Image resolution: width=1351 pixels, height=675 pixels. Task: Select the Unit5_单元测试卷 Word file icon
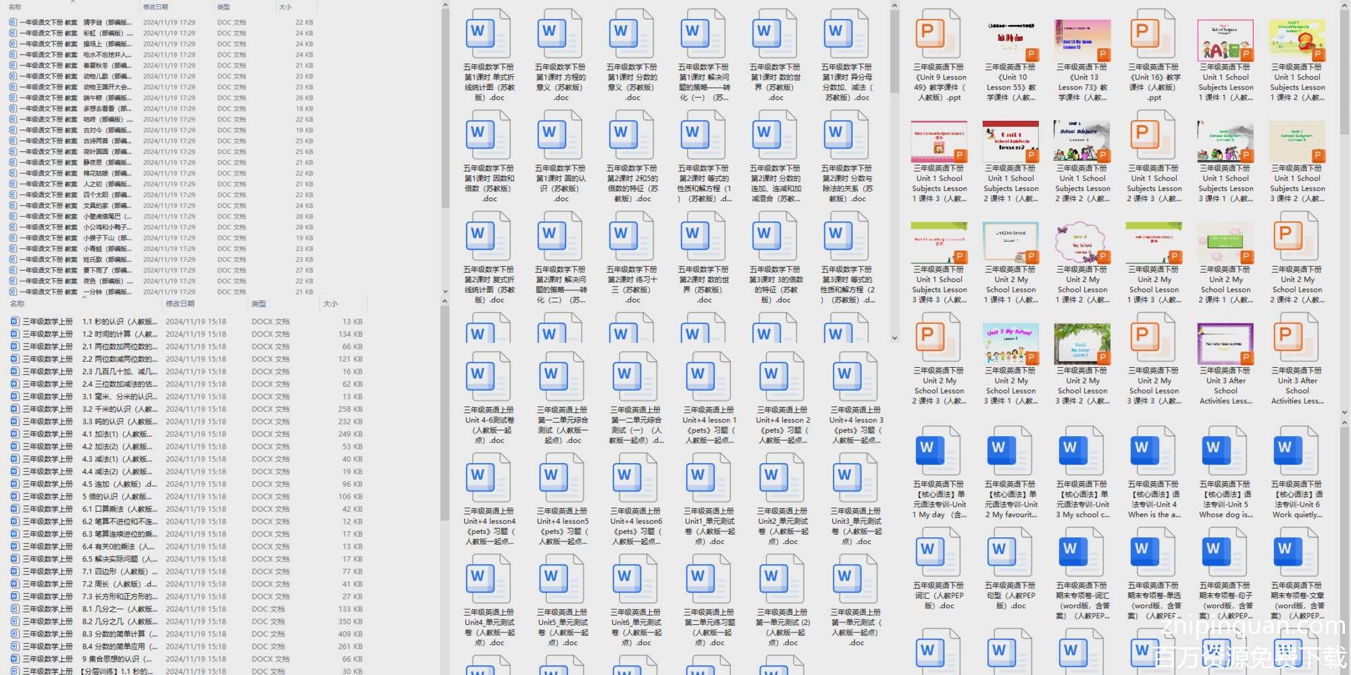click(x=562, y=579)
